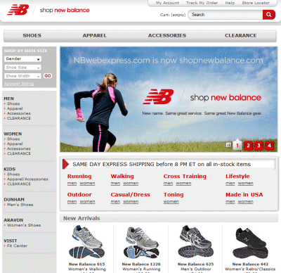
Task: Open Shoes under WOMEN in sidebar
Action: pos(13,139)
